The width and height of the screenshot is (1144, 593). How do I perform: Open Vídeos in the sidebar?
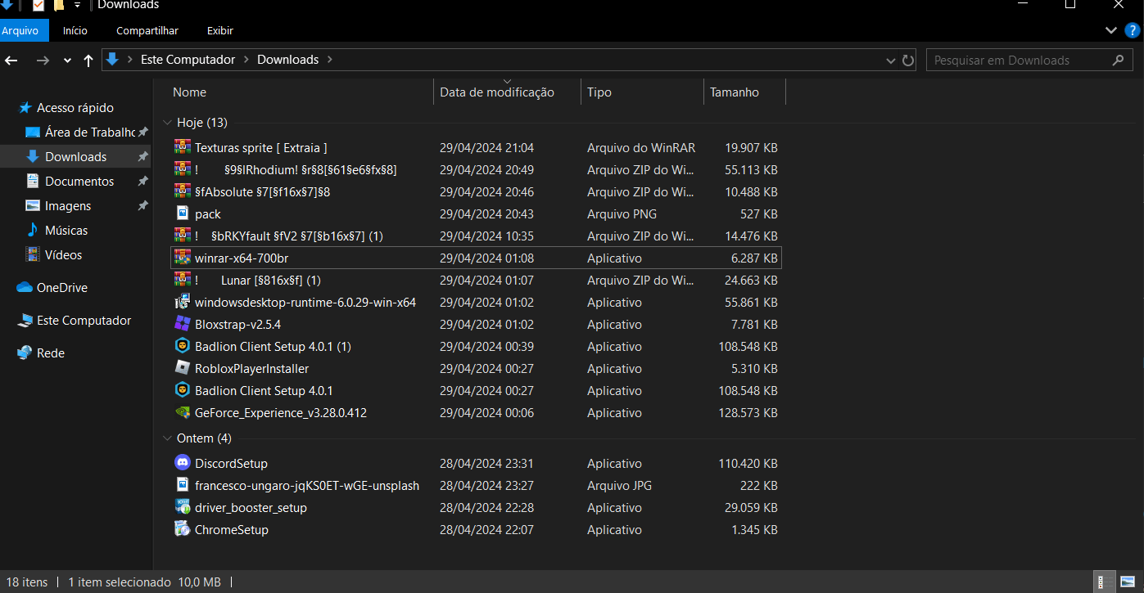pos(64,255)
